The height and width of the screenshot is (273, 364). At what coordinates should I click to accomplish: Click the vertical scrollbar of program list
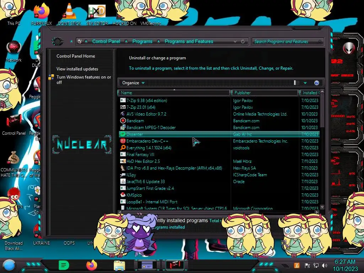(322, 111)
